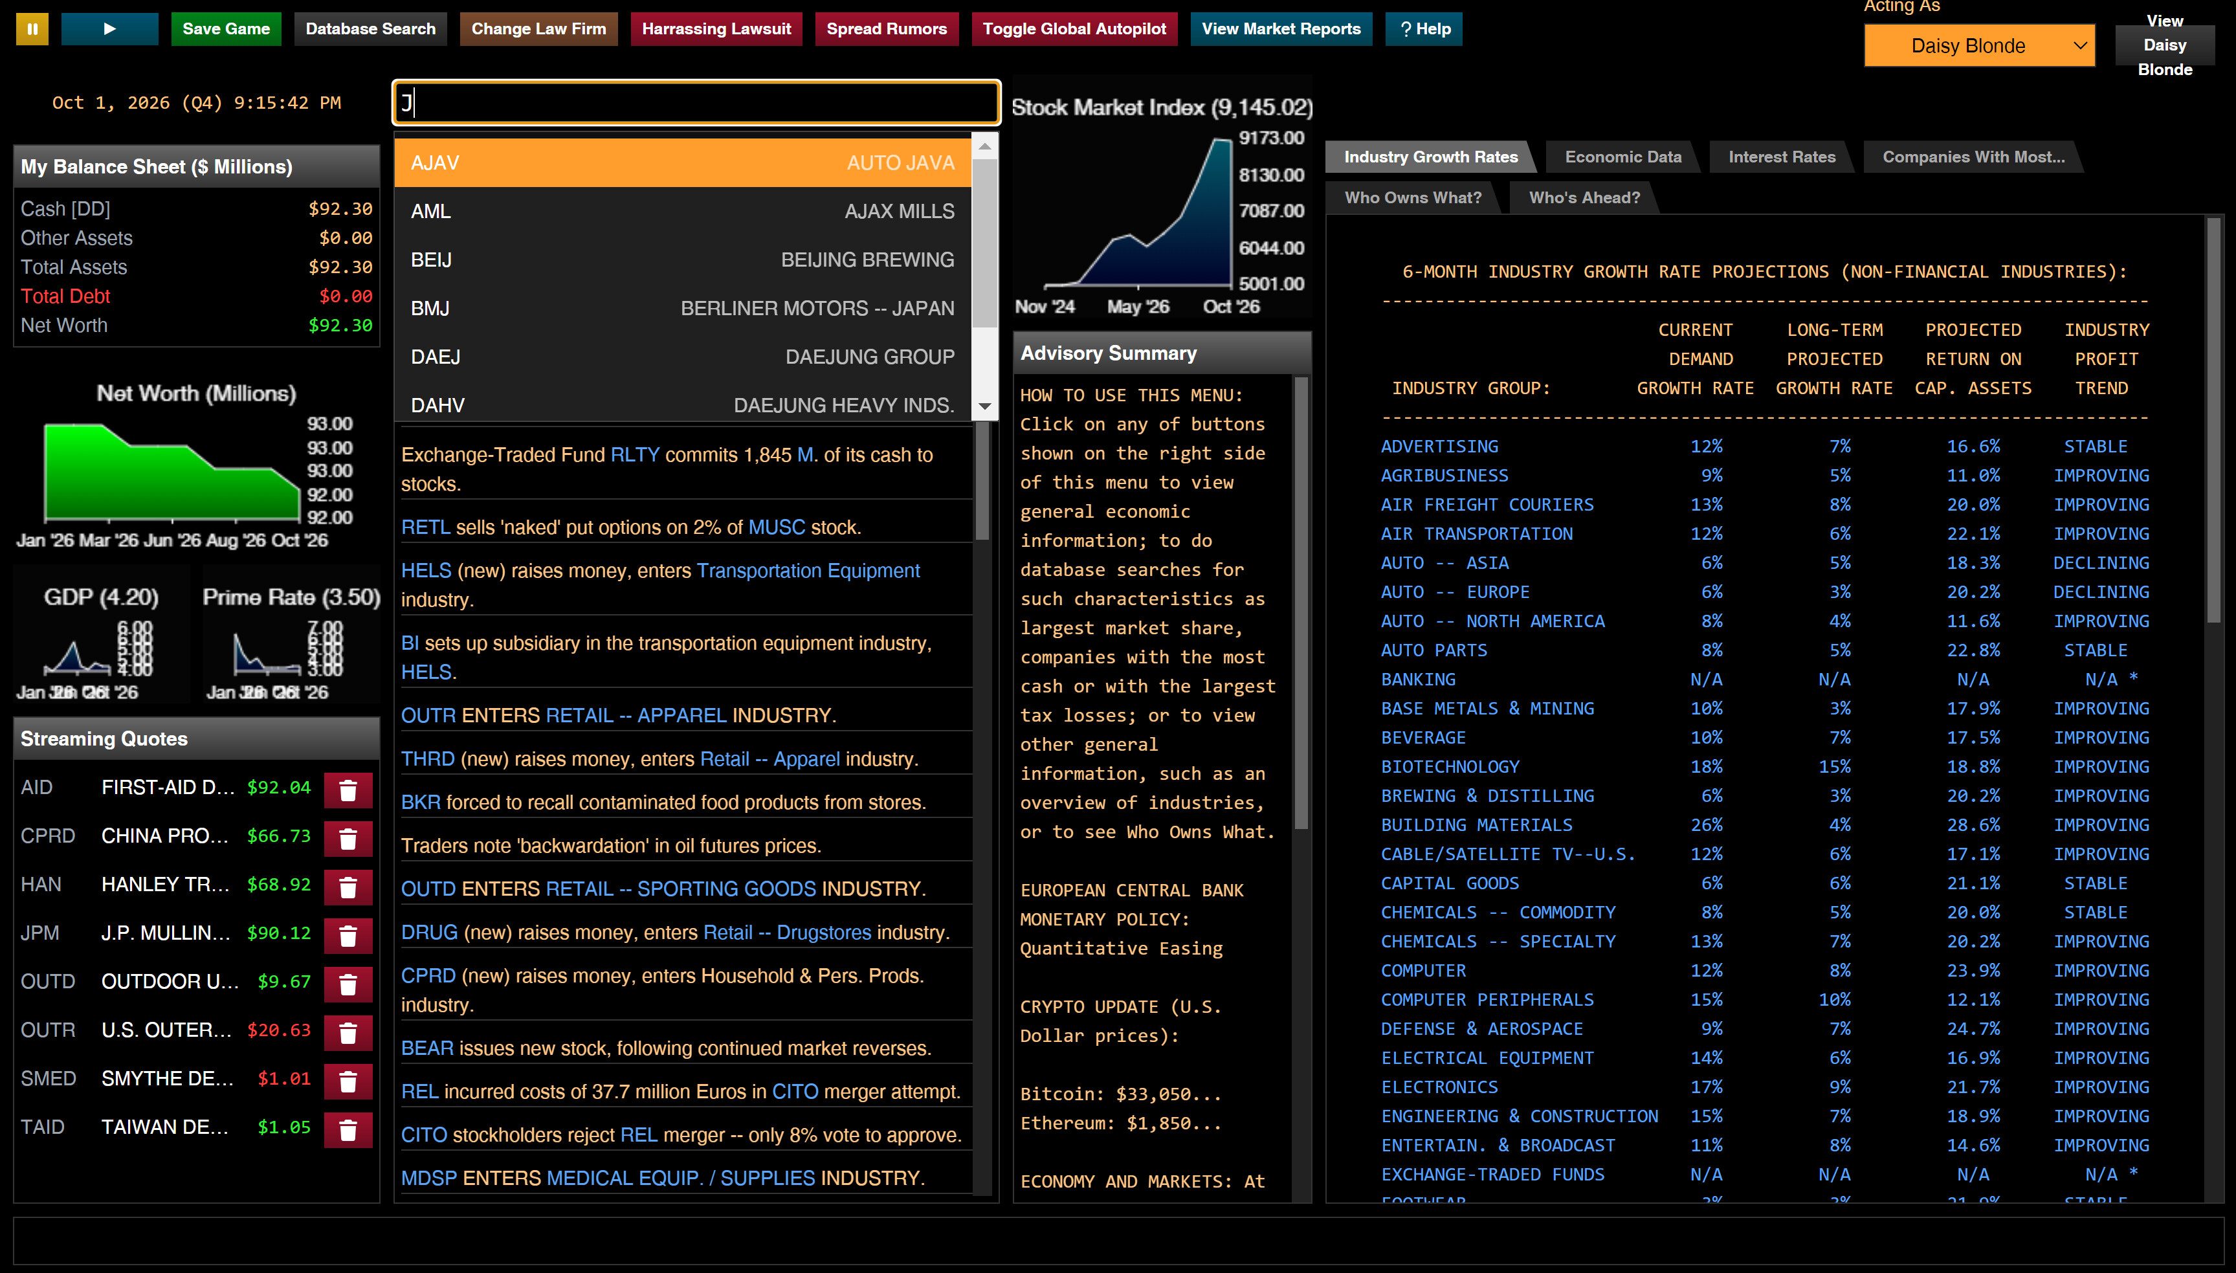Delete AID from Streaming Quotes
The image size is (2236, 1273).
(x=348, y=790)
